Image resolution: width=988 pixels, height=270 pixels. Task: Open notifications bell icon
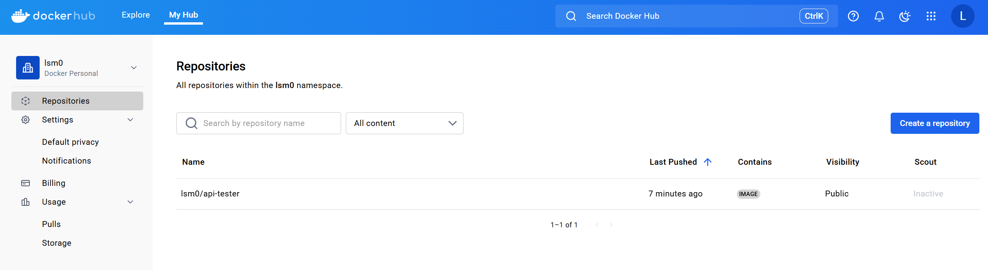tap(879, 16)
